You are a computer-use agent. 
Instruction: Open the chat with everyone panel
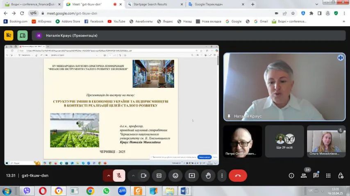point(316,176)
